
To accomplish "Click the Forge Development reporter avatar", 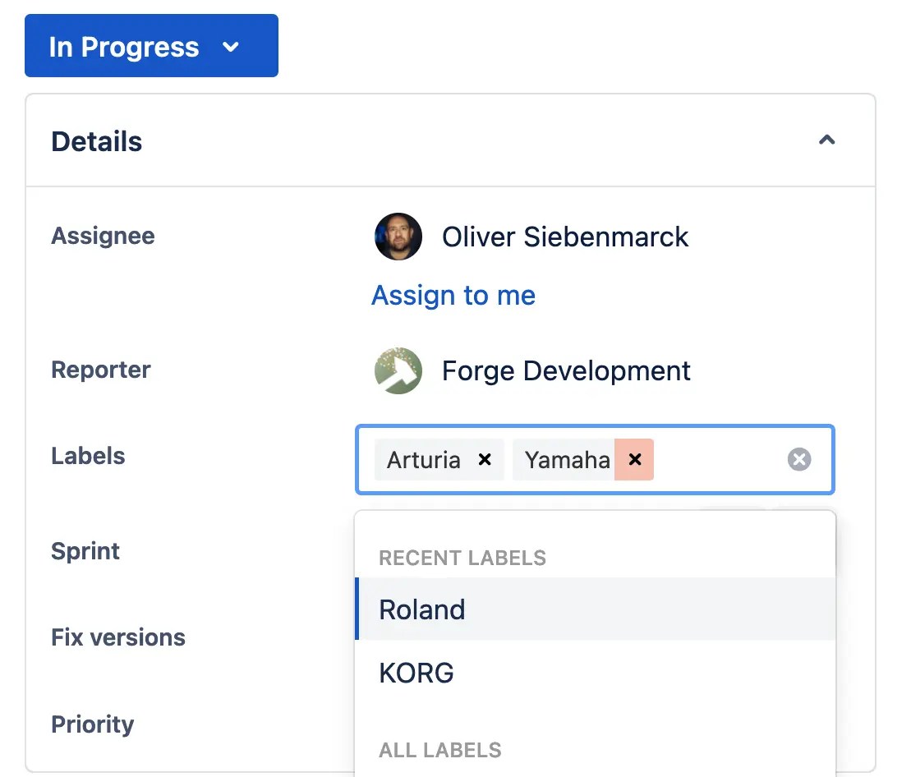I will click(x=398, y=370).
